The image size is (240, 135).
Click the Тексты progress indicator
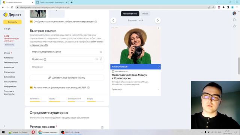click(x=57, y=100)
